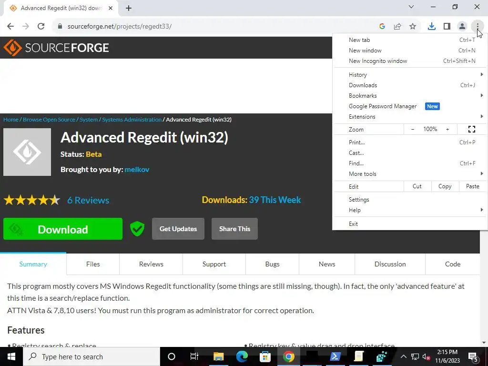Increase zoom with the plus button

tap(447, 129)
